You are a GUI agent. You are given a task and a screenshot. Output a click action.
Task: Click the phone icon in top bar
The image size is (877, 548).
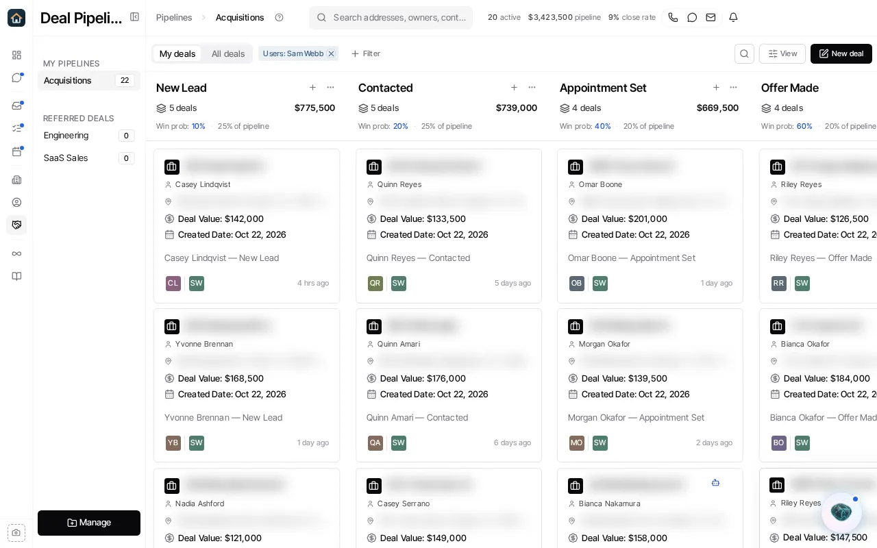[x=673, y=17]
